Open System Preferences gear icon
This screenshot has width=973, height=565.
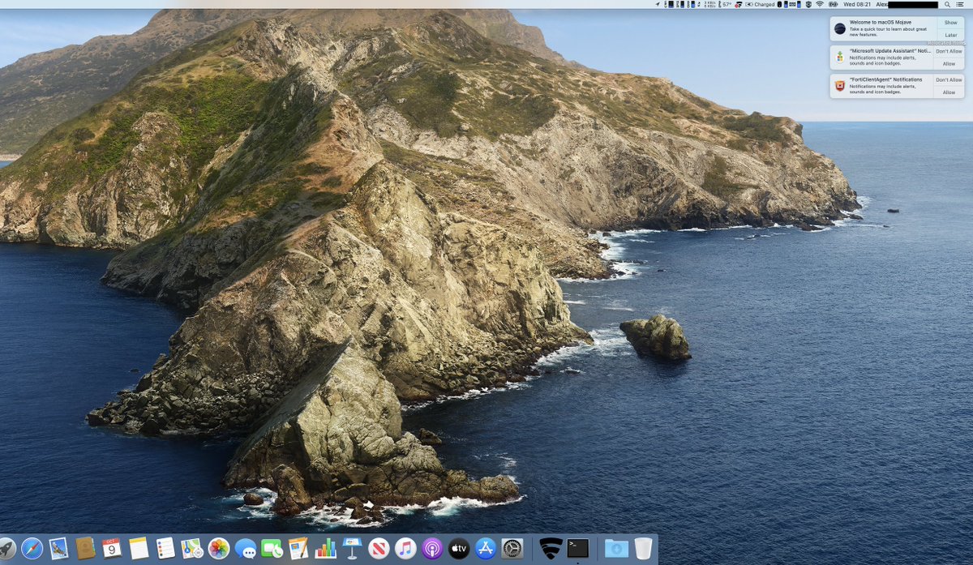point(512,549)
